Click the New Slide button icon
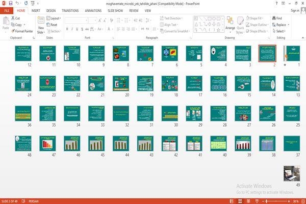This screenshot has height=204, width=306. point(41,21)
